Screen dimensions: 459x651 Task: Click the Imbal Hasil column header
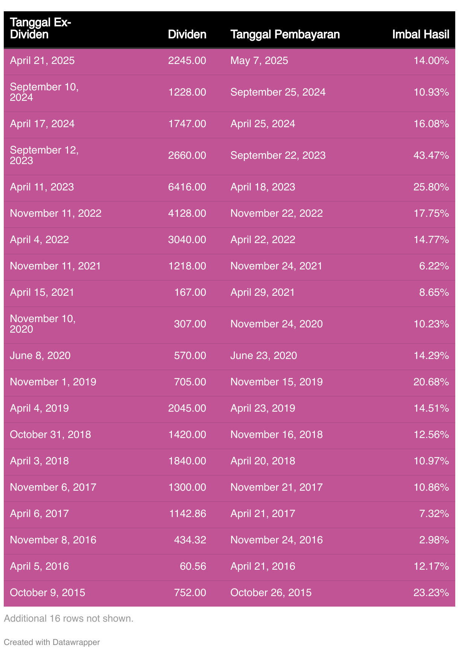420,35
